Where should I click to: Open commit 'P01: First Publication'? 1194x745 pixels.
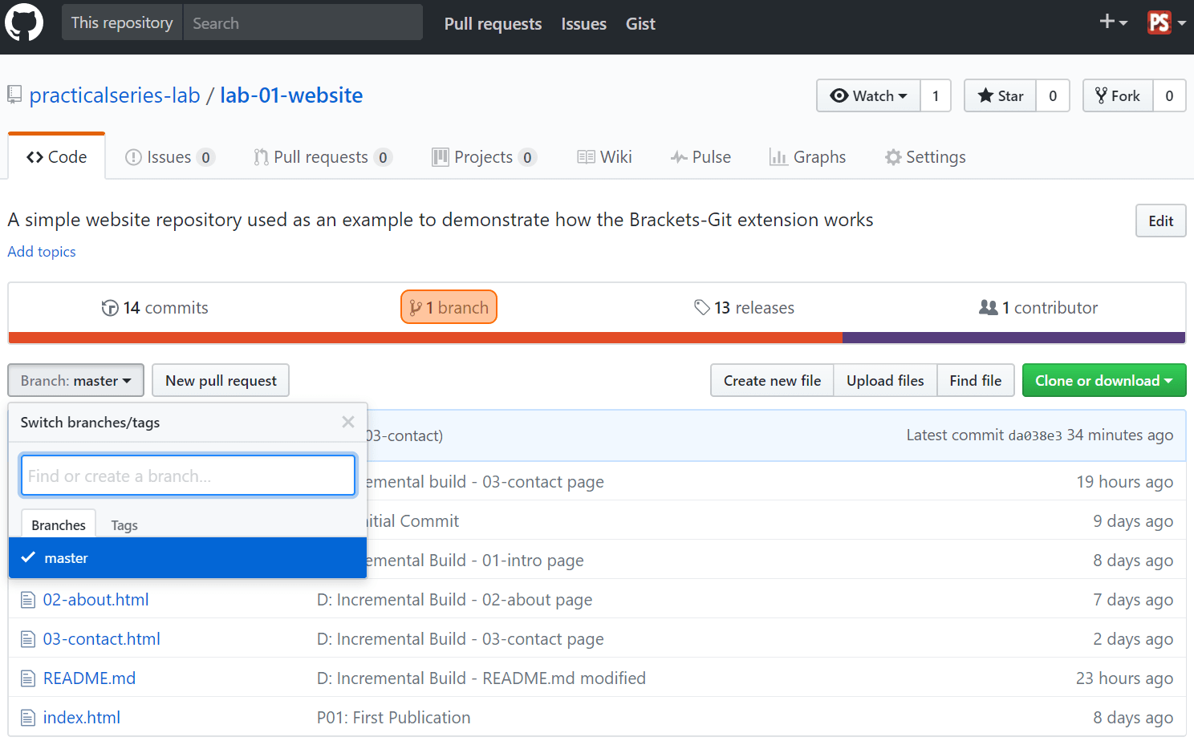[x=394, y=717]
